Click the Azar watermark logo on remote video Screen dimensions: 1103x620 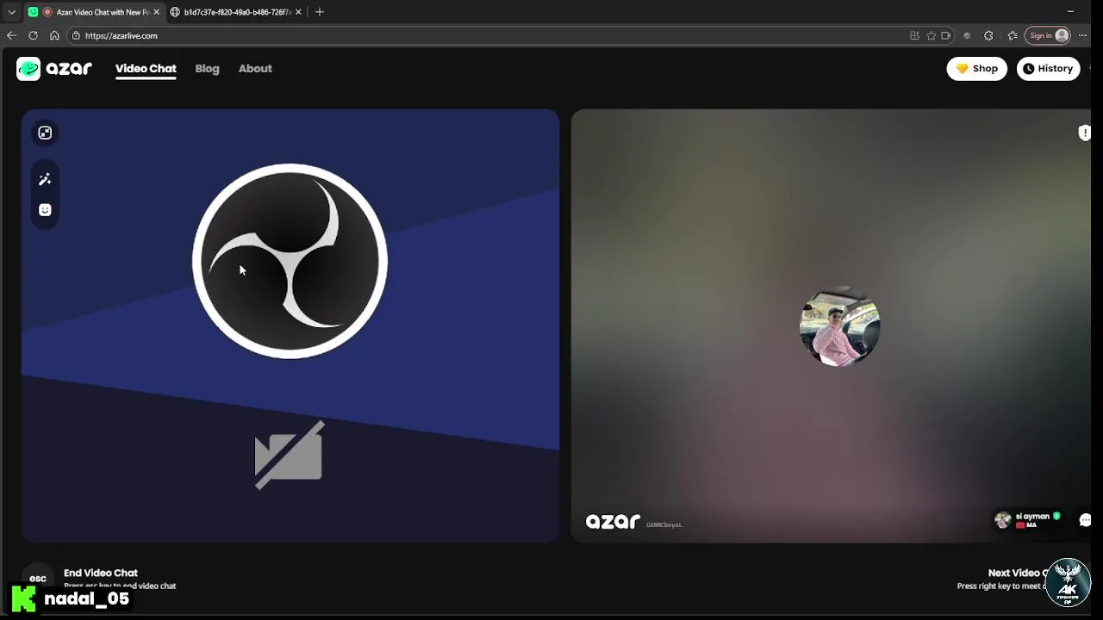(613, 522)
